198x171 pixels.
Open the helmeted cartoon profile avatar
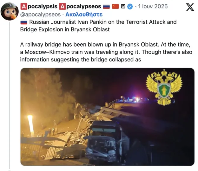pyautogui.click(x=10, y=11)
